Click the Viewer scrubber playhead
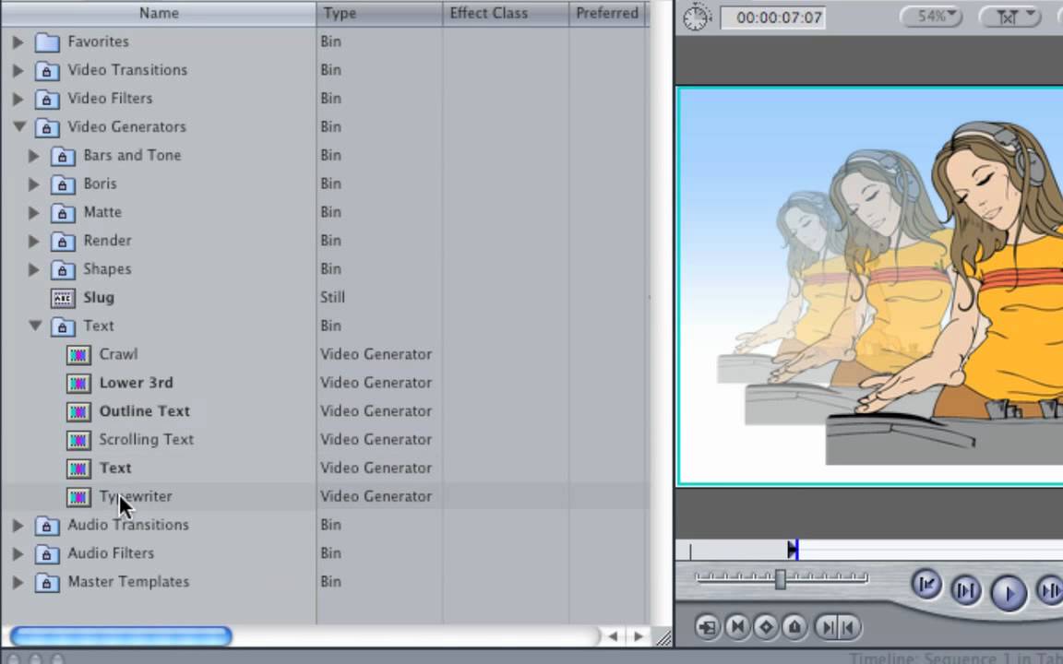Image resolution: width=1063 pixels, height=664 pixels. click(794, 550)
